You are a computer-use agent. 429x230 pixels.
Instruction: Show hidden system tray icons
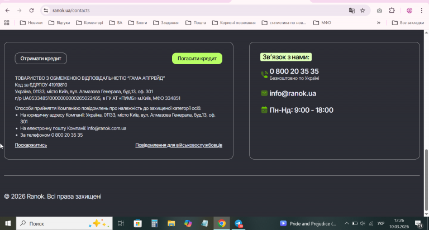tap(346, 223)
